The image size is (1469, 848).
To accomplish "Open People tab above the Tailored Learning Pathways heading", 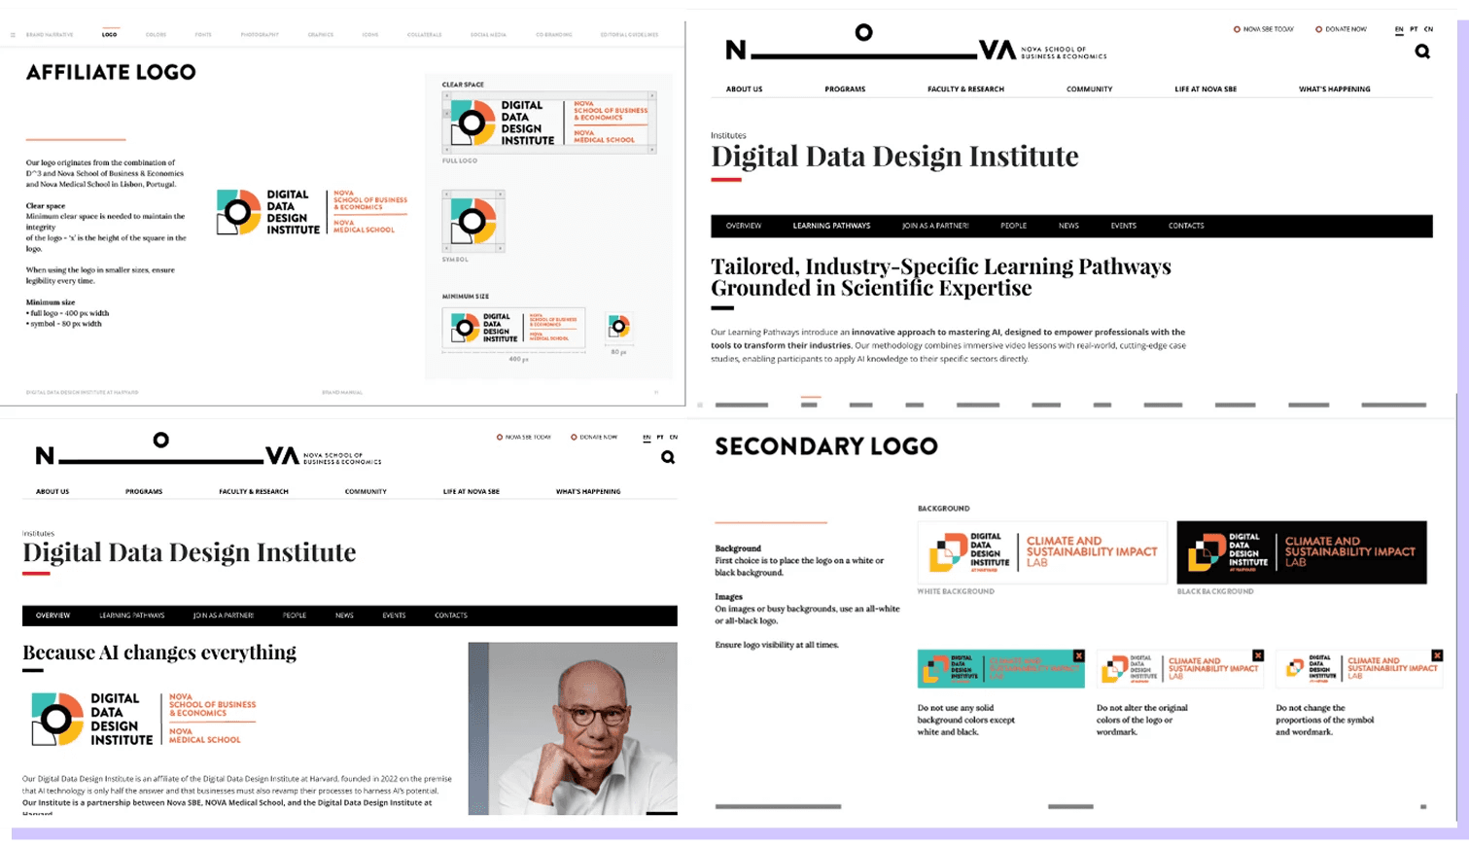I will [1013, 226].
